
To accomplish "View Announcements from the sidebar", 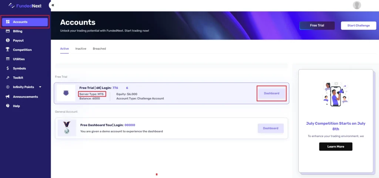I will 25,97.
